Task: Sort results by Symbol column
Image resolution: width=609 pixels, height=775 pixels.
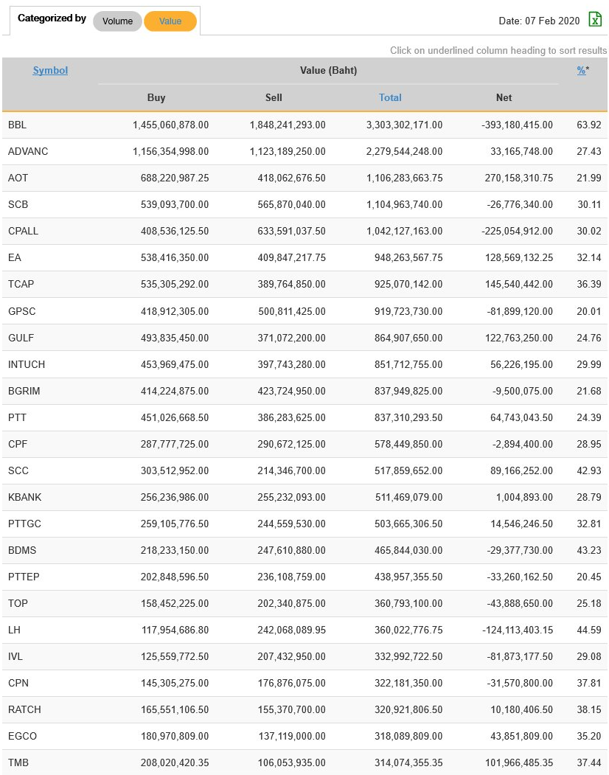Action: click(x=50, y=71)
